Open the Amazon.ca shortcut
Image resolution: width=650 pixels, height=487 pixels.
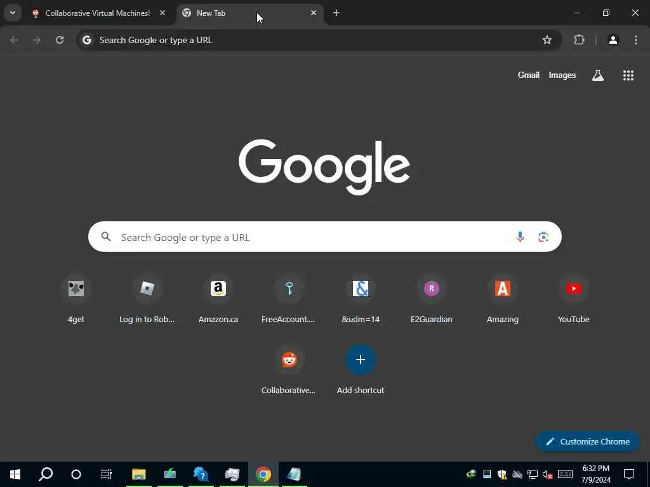218,298
